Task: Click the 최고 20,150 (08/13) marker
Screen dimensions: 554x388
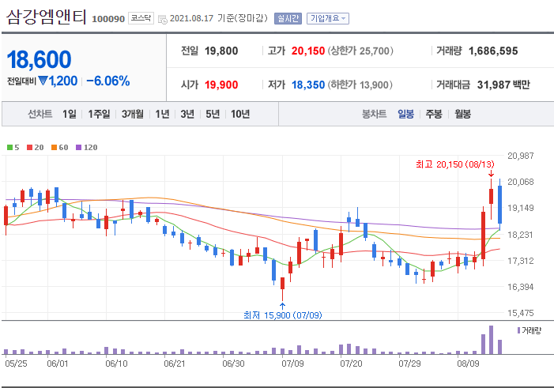Action: (454, 164)
